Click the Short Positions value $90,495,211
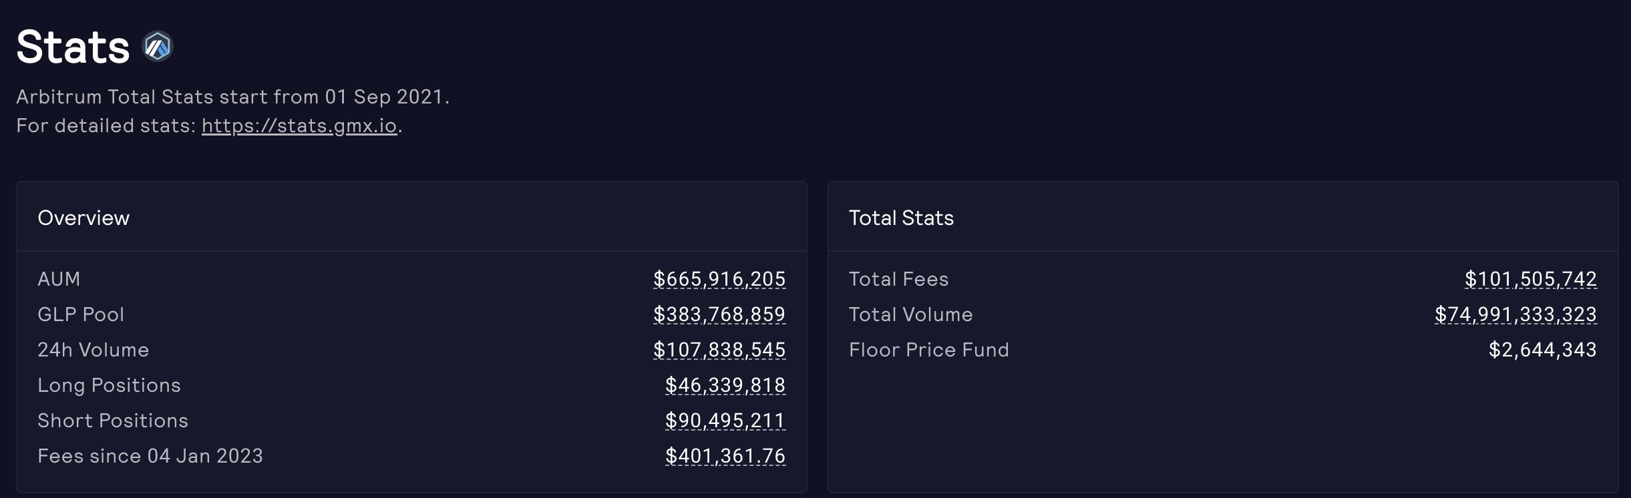Screen dimensions: 1631x498 click(725, 421)
